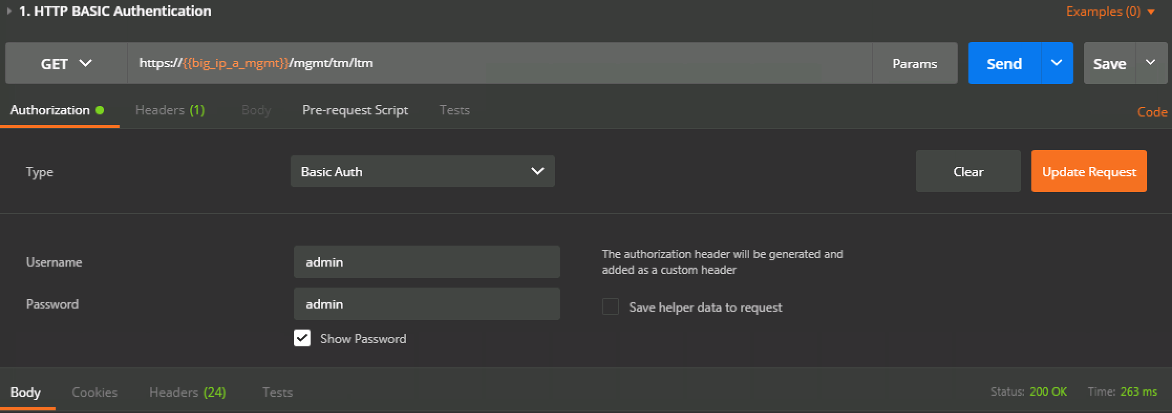This screenshot has width=1172, height=413.
Task: Uncheck the Show Password checkbox
Action: click(302, 338)
